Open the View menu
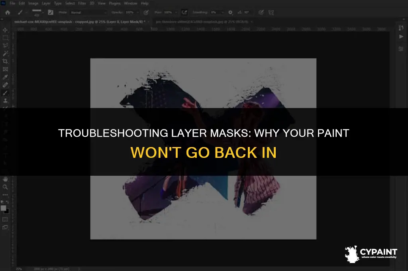This screenshot has width=408, height=271. [x=102, y=3]
